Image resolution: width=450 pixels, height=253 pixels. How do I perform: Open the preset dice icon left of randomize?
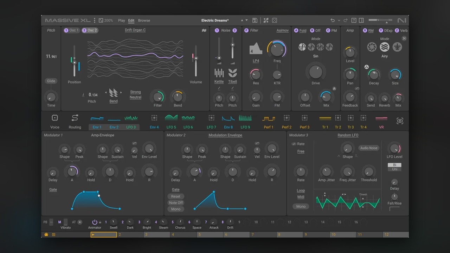point(266,20)
